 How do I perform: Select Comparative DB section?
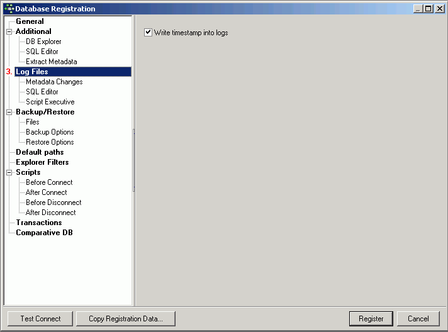point(44,233)
